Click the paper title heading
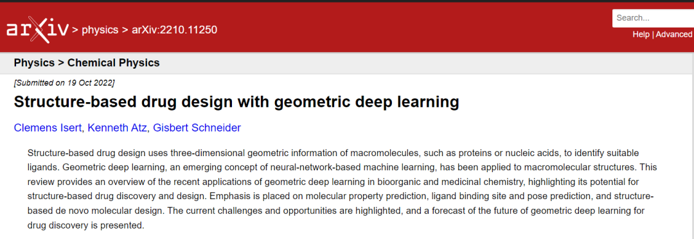Image resolution: width=694 pixels, height=239 pixels. click(x=236, y=102)
